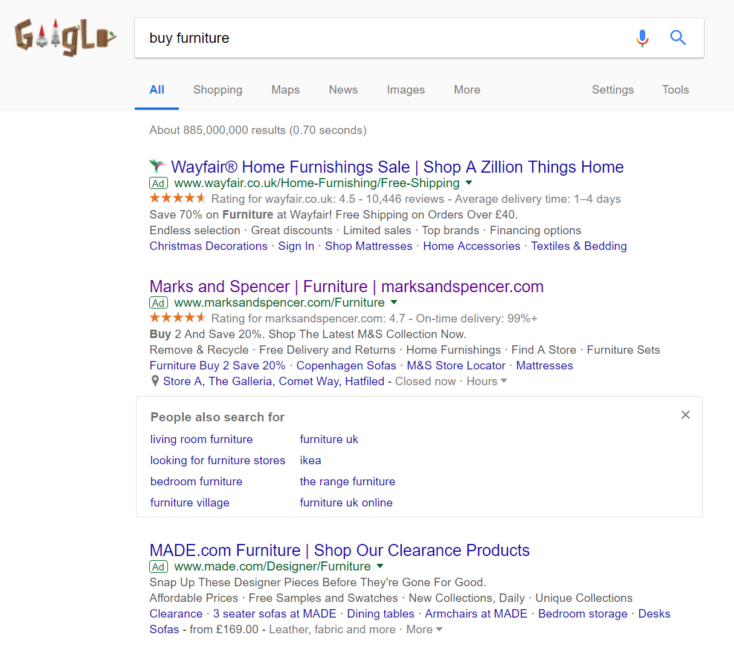Open the Copenhagen Sofas sitelink
The image size is (734, 652).
coord(346,365)
